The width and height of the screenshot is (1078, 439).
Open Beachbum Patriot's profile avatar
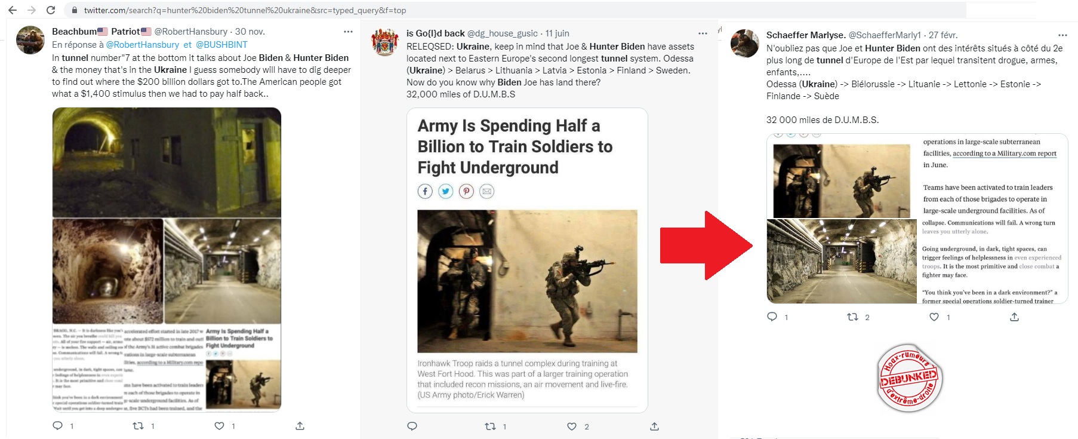(30, 41)
